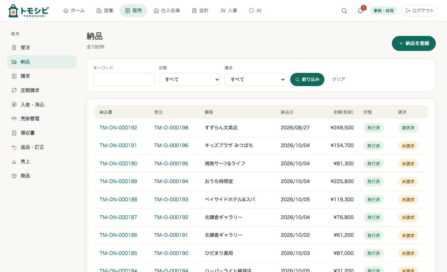Click amount ¥225,600 in the table
The width and height of the screenshot is (447, 272).
pos(342,181)
